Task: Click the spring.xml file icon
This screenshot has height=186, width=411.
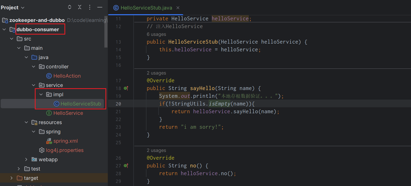Action: [49, 141]
